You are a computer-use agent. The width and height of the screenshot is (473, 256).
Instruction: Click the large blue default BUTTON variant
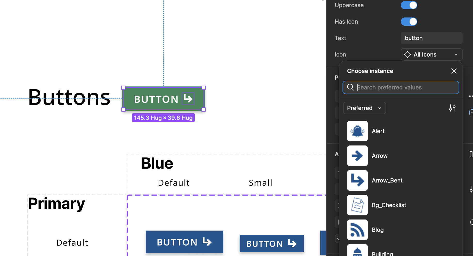[184, 242]
